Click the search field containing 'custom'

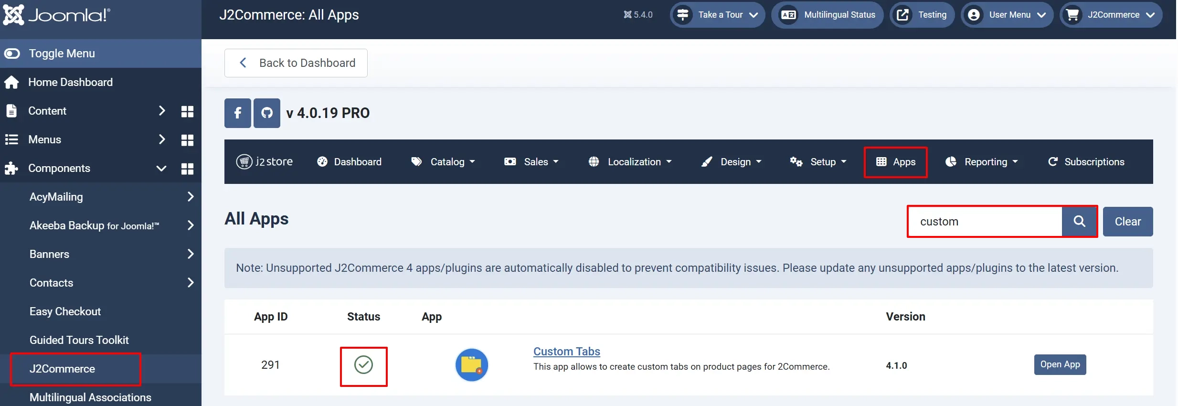986,222
